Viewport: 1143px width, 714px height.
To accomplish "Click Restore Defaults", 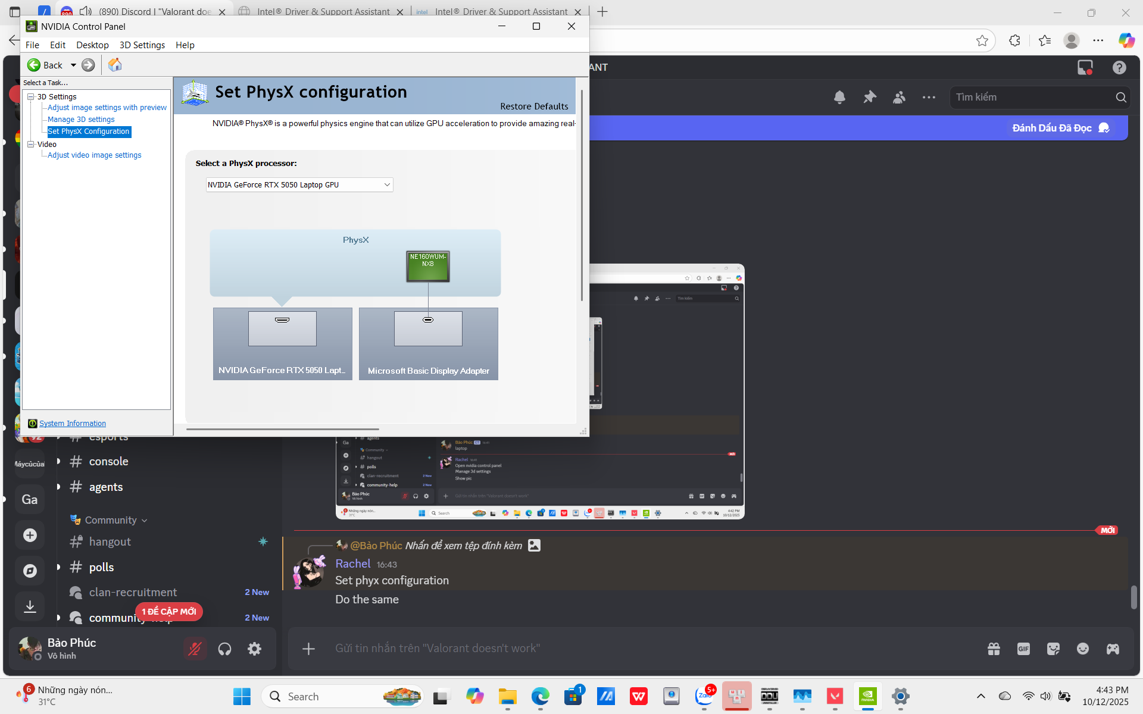I will pyautogui.click(x=534, y=107).
